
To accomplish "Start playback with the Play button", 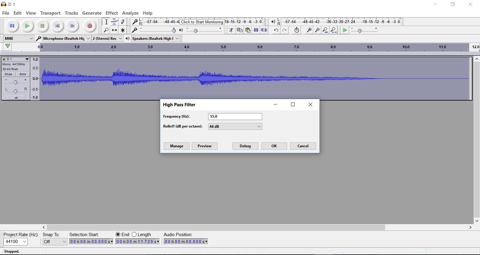I will [27, 26].
